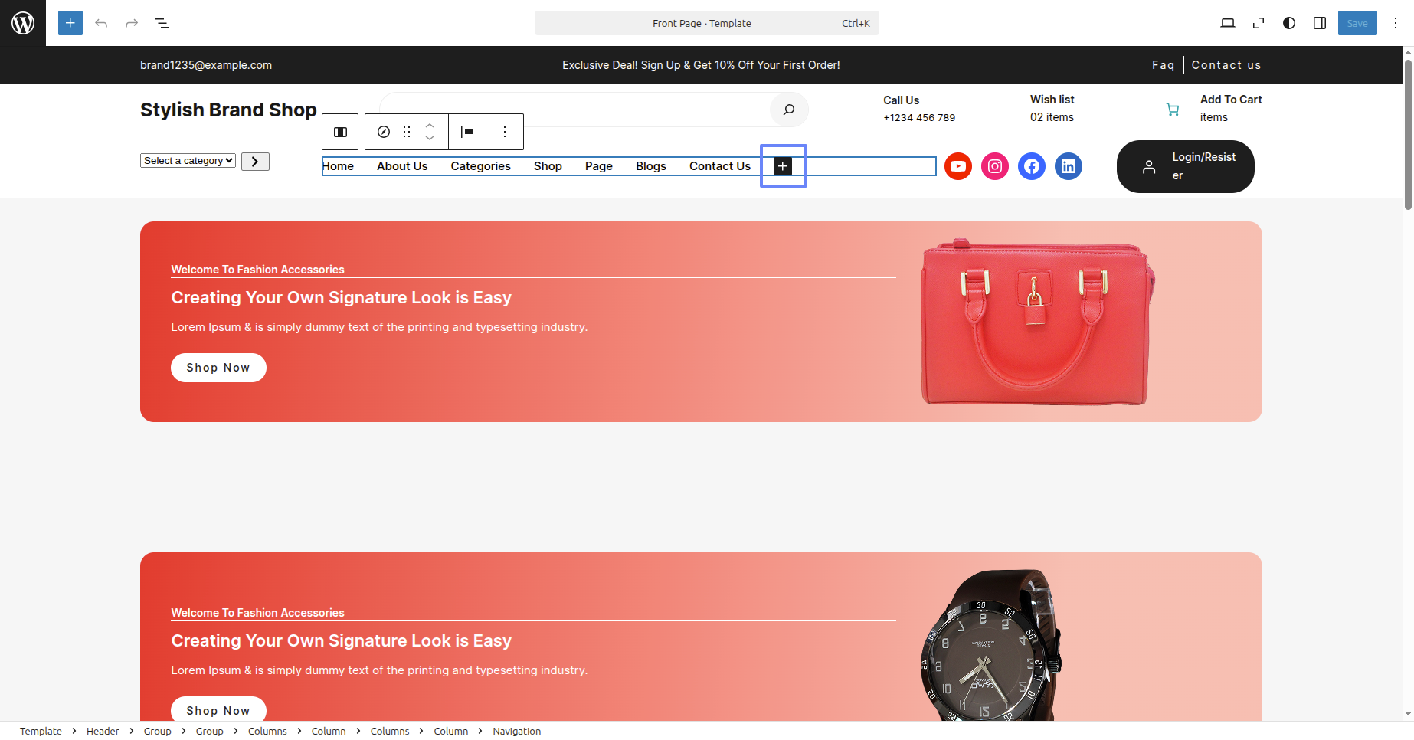The width and height of the screenshot is (1414, 740).
Task: Redo the last change
Action: tap(132, 23)
